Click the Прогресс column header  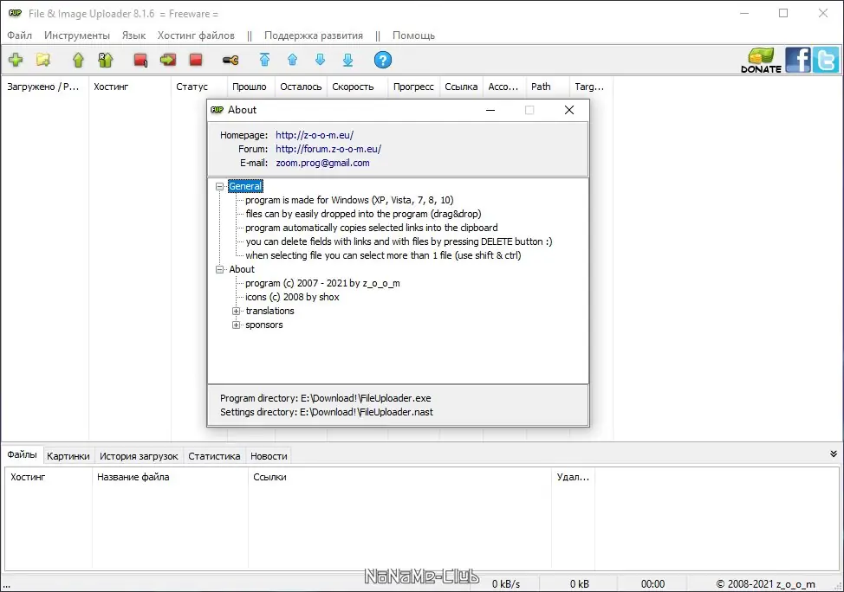coord(413,87)
